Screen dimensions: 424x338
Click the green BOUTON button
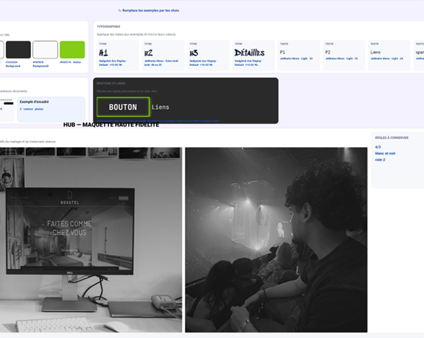tap(123, 107)
